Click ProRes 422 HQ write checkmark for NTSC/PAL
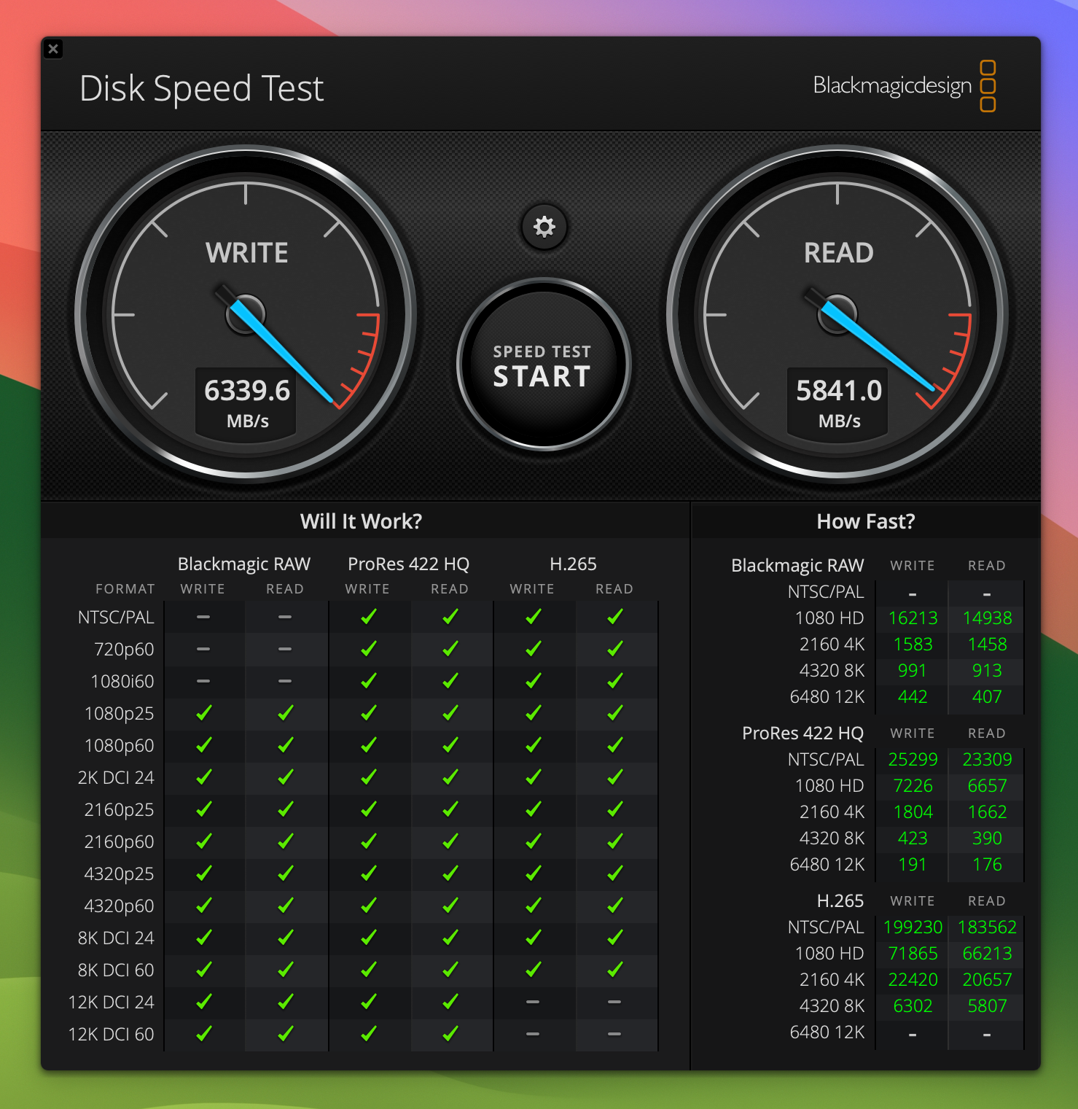This screenshot has width=1078, height=1109. click(x=369, y=617)
